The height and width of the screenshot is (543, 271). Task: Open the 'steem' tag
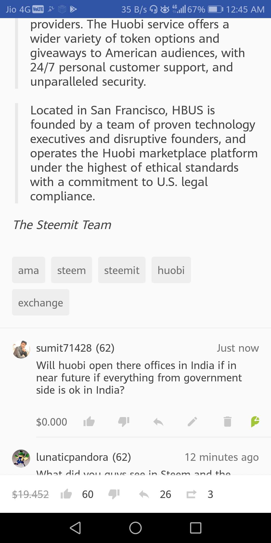pos(72,270)
